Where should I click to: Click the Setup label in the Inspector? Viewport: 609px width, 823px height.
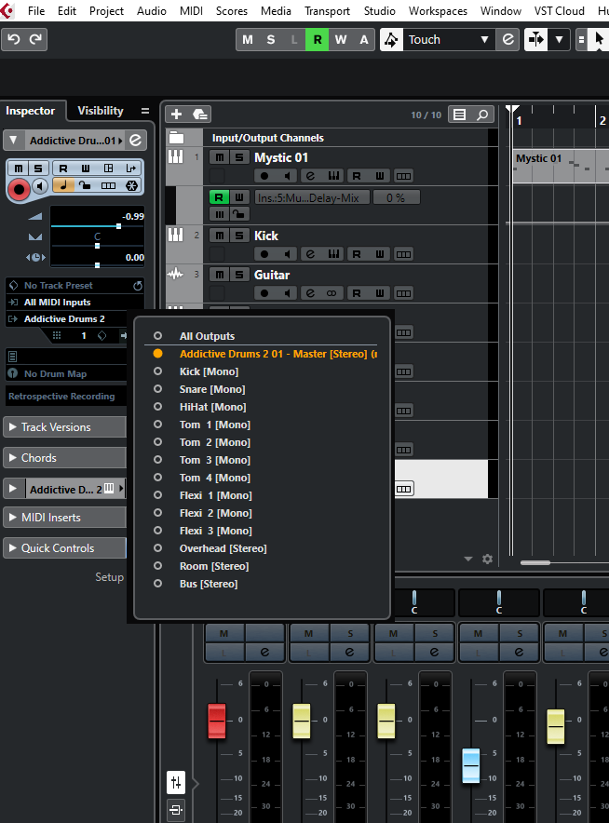click(109, 577)
